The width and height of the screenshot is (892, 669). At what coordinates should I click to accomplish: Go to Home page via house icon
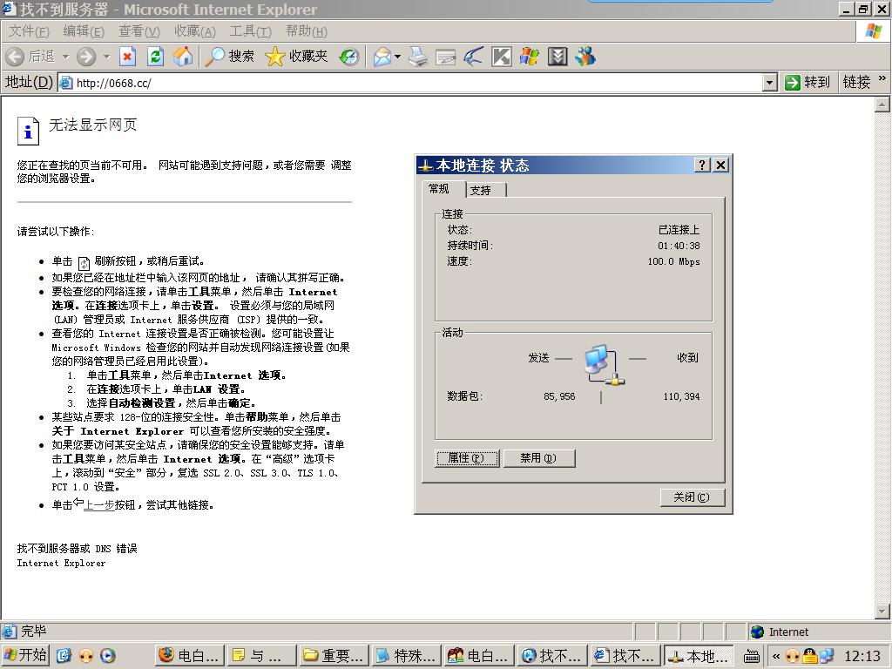[183, 57]
